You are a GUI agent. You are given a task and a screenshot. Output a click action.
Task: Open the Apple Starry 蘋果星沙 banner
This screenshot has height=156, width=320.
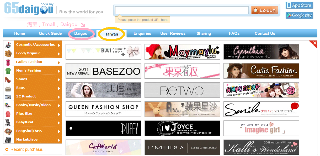[x=182, y=109]
